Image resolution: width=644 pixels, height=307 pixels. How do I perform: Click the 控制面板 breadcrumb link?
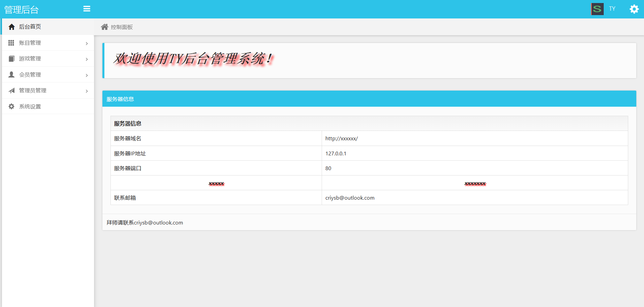122,27
